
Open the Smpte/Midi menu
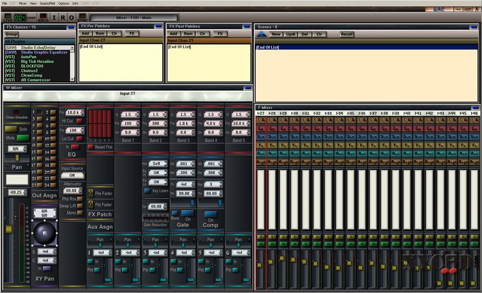coord(47,4)
